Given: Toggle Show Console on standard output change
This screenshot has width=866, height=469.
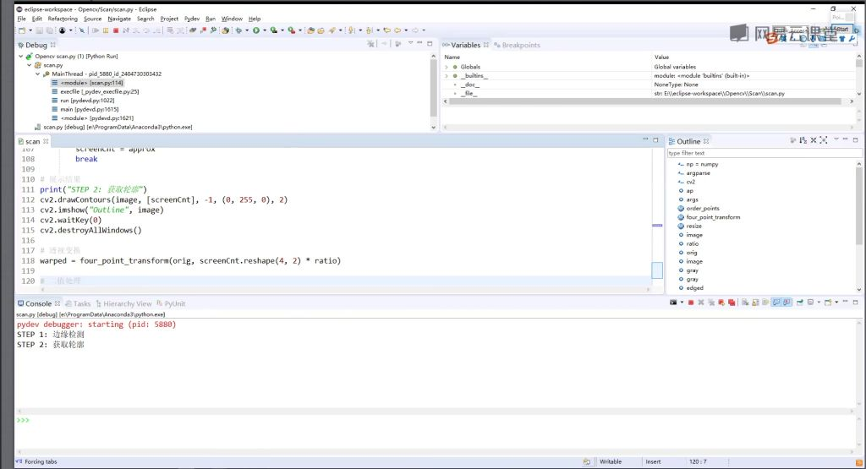Looking at the screenshot, I should click(x=776, y=303).
